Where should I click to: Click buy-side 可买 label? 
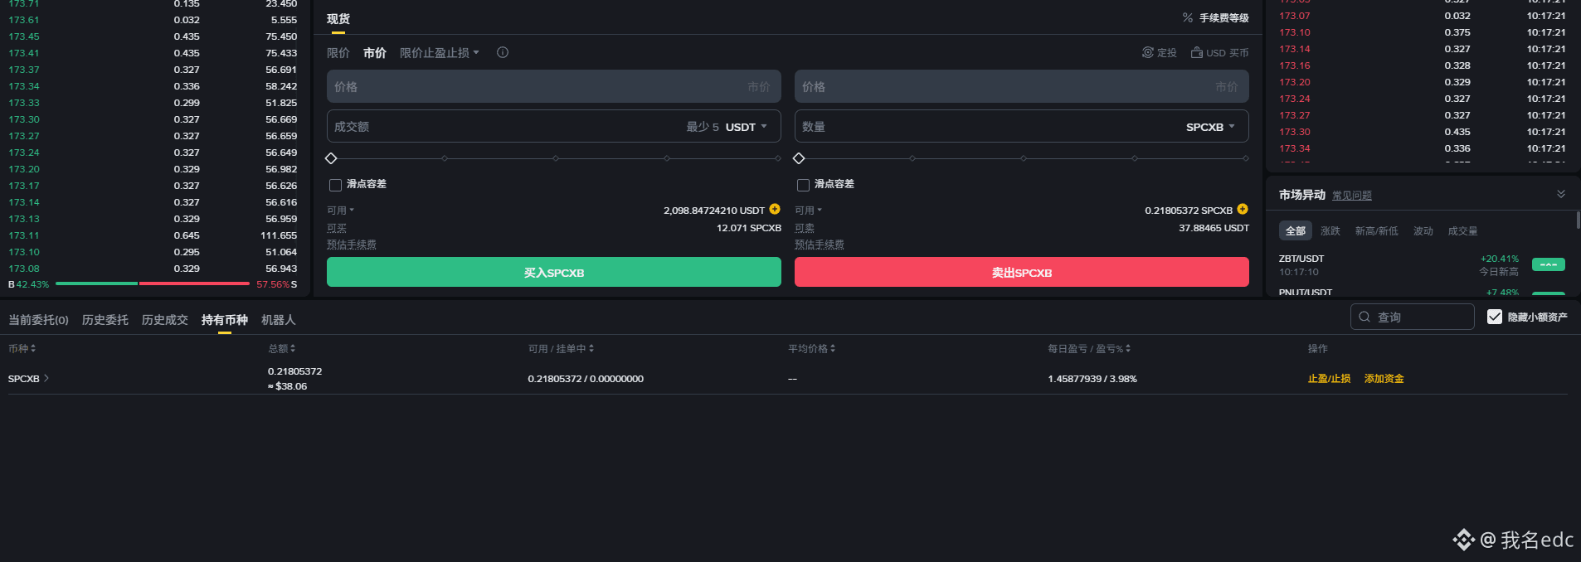tap(337, 228)
